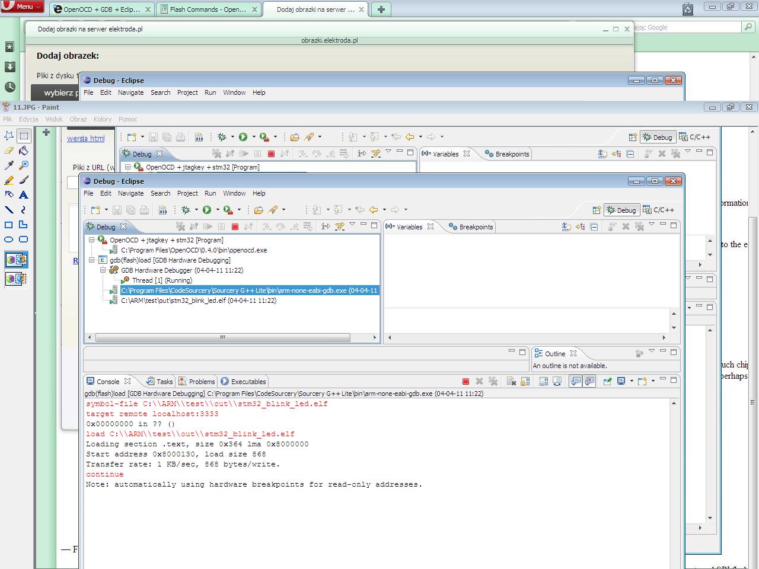Pick the Curve tool in Paint

pos(23,210)
